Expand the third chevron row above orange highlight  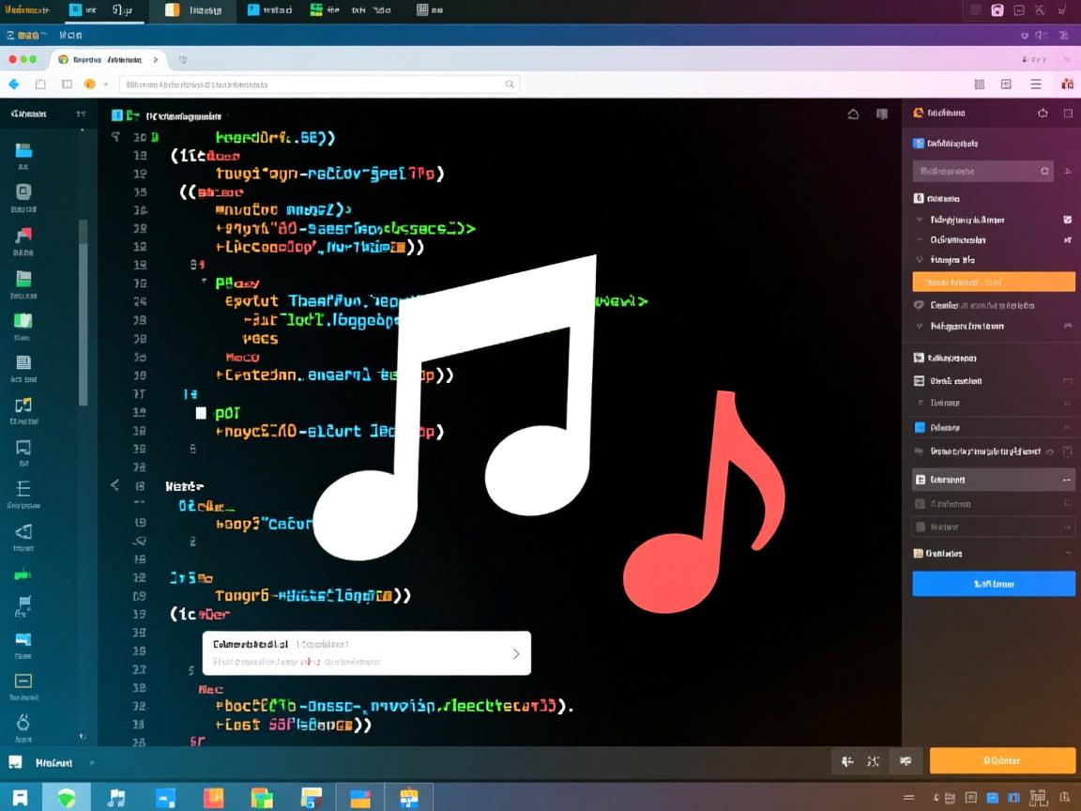[x=919, y=260]
